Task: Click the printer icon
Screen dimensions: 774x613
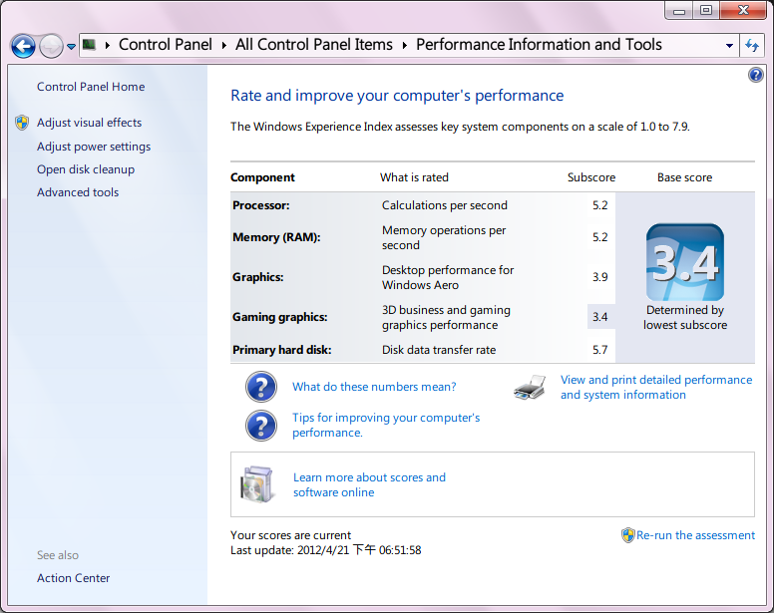Action: 530,387
